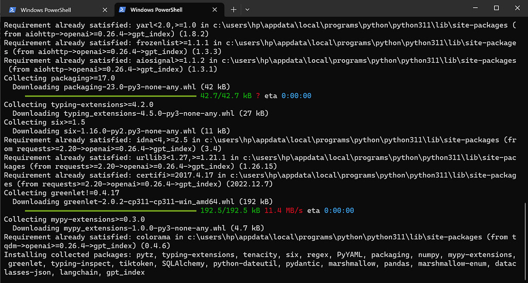Click 'langchain, gpt_index' in last line
Screen dimensions: 528x283
(x=102, y=272)
